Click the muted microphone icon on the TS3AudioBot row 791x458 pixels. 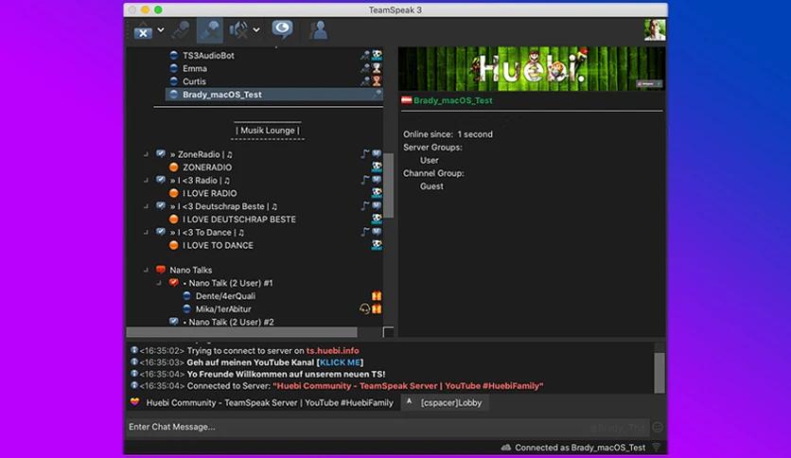point(366,56)
